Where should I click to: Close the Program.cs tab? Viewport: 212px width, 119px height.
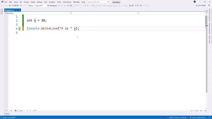pyautogui.click(x=19, y=10)
